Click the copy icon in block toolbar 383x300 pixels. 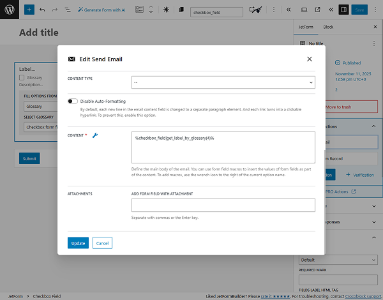pos(181,10)
